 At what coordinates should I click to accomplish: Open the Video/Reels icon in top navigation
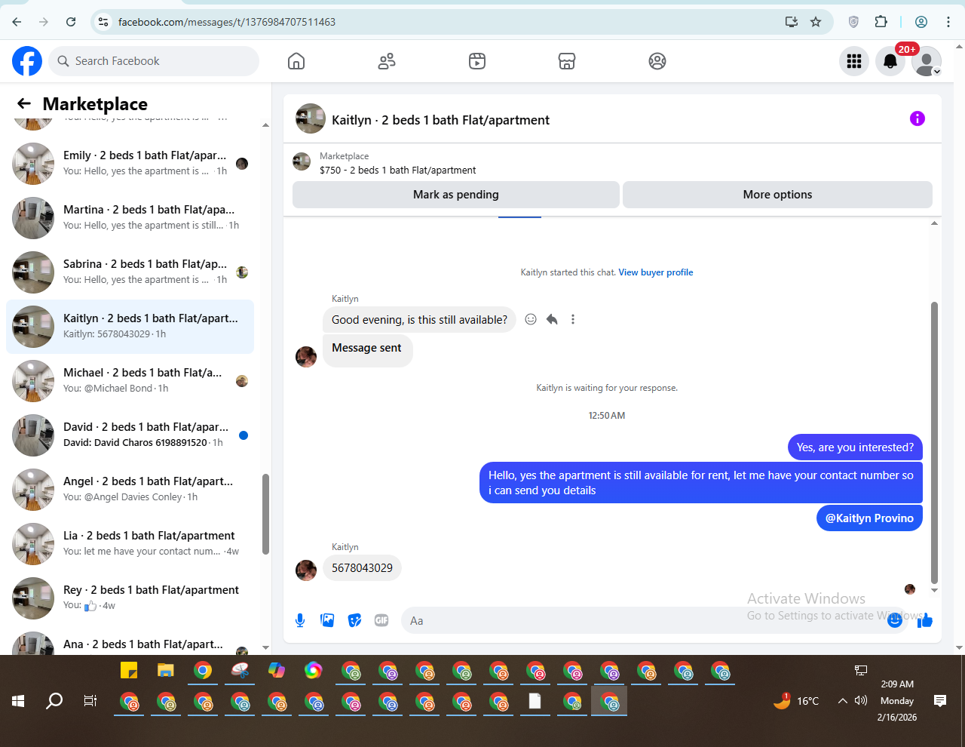coord(477,61)
